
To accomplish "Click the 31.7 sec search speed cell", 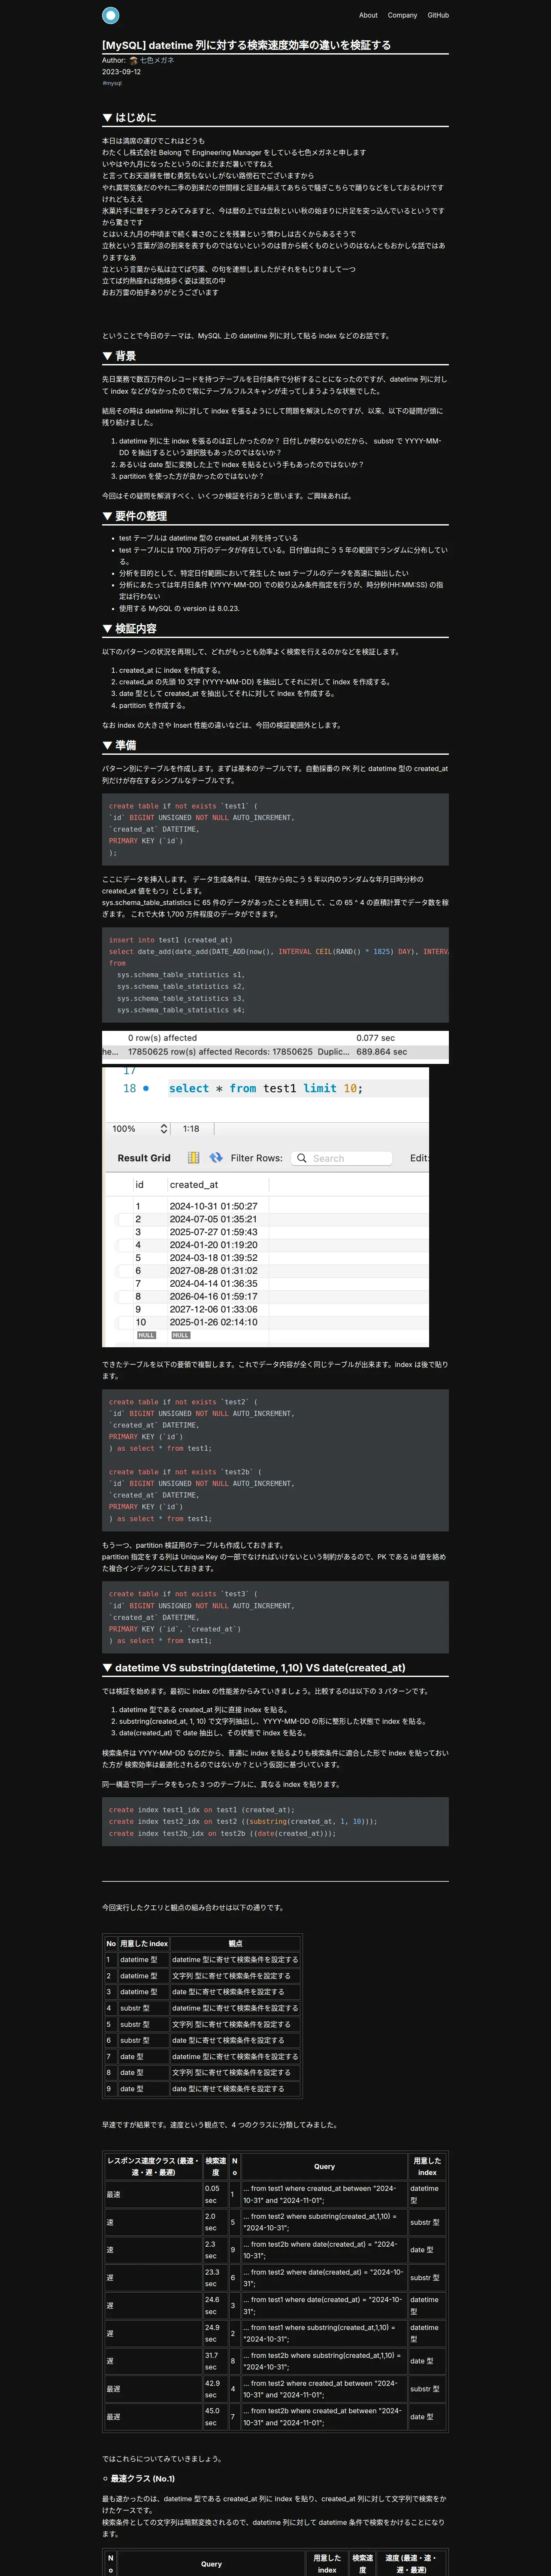I will click(x=215, y=2361).
